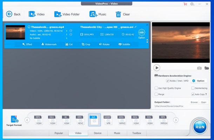Open settings gear in the title bar
The image size is (214, 140).
point(192,4)
